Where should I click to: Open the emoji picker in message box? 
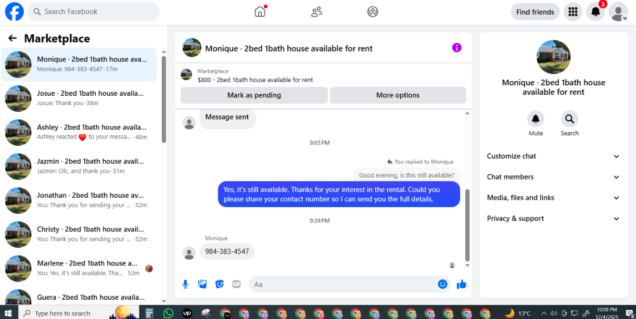(442, 284)
